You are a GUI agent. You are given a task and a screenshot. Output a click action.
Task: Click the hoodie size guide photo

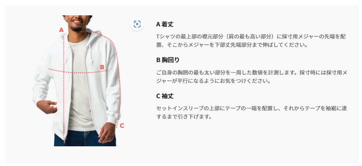tap(77, 81)
